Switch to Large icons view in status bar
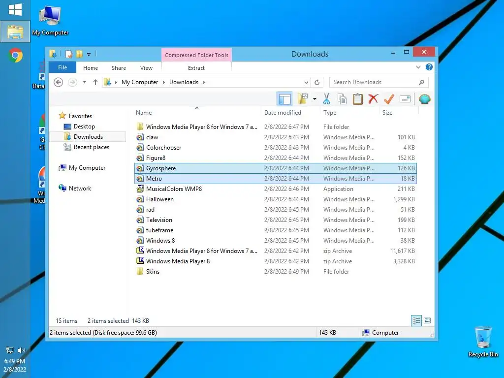The image size is (504, 378). point(427,320)
